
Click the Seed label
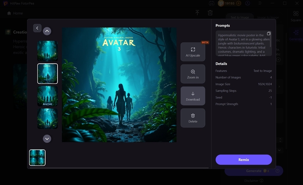219,97
